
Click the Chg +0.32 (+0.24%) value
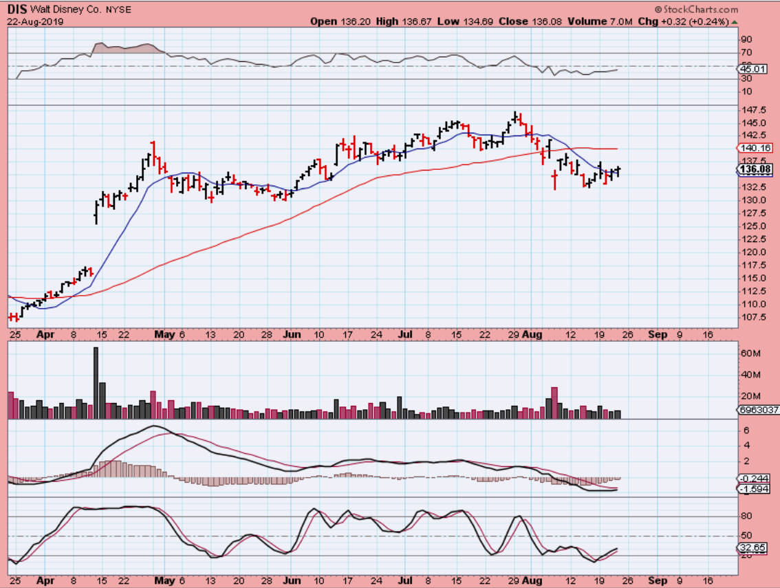point(684,21)
